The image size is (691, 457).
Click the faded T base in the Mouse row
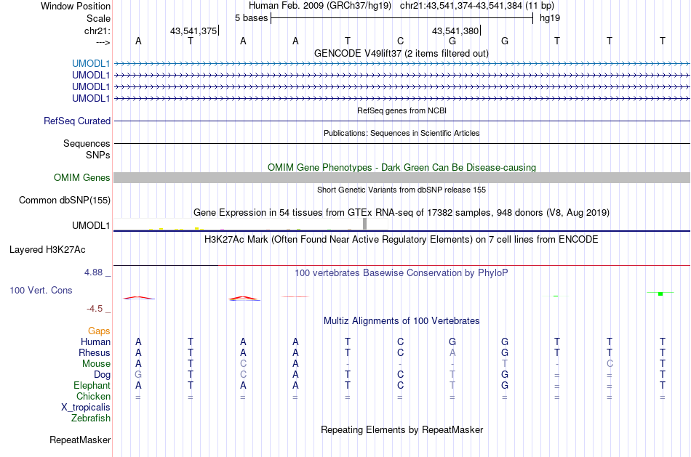[505, 364]
